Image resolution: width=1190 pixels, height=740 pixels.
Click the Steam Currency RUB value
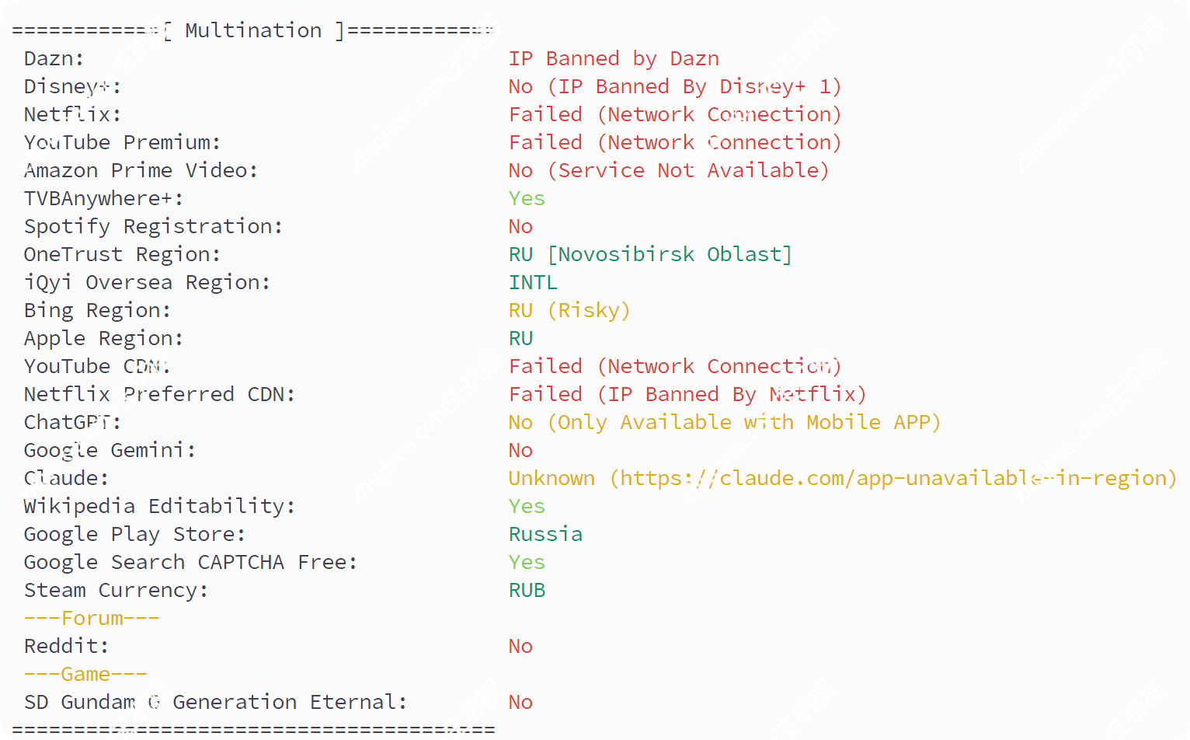[527, 590]
